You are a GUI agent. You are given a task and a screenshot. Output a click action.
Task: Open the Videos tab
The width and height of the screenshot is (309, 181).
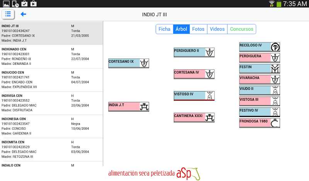tap(217, 29)
